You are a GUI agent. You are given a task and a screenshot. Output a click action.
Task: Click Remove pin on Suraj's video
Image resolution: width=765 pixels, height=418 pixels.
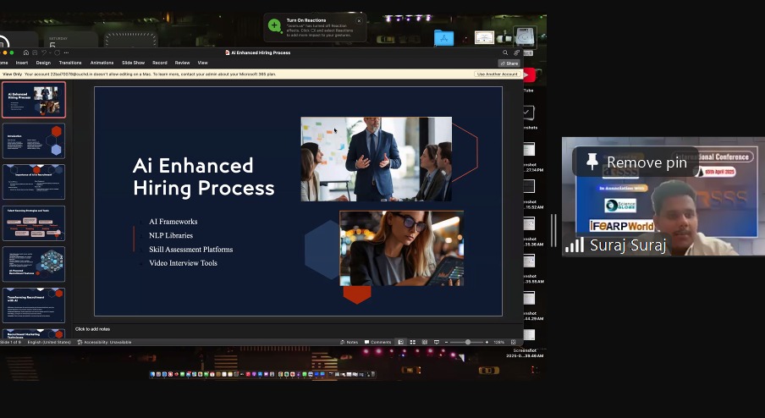pyautogui.click(x=636, y=162)
